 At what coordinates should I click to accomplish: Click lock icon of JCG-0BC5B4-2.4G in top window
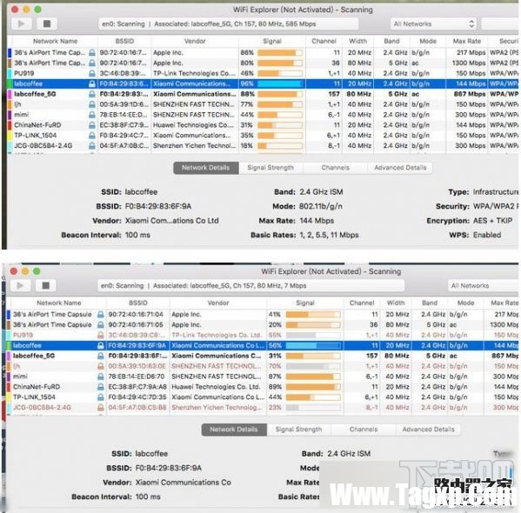pyautogui.click(x=92, y=146)
